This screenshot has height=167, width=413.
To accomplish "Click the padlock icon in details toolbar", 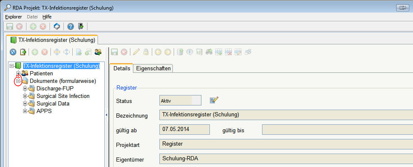I will pos(146,52).
